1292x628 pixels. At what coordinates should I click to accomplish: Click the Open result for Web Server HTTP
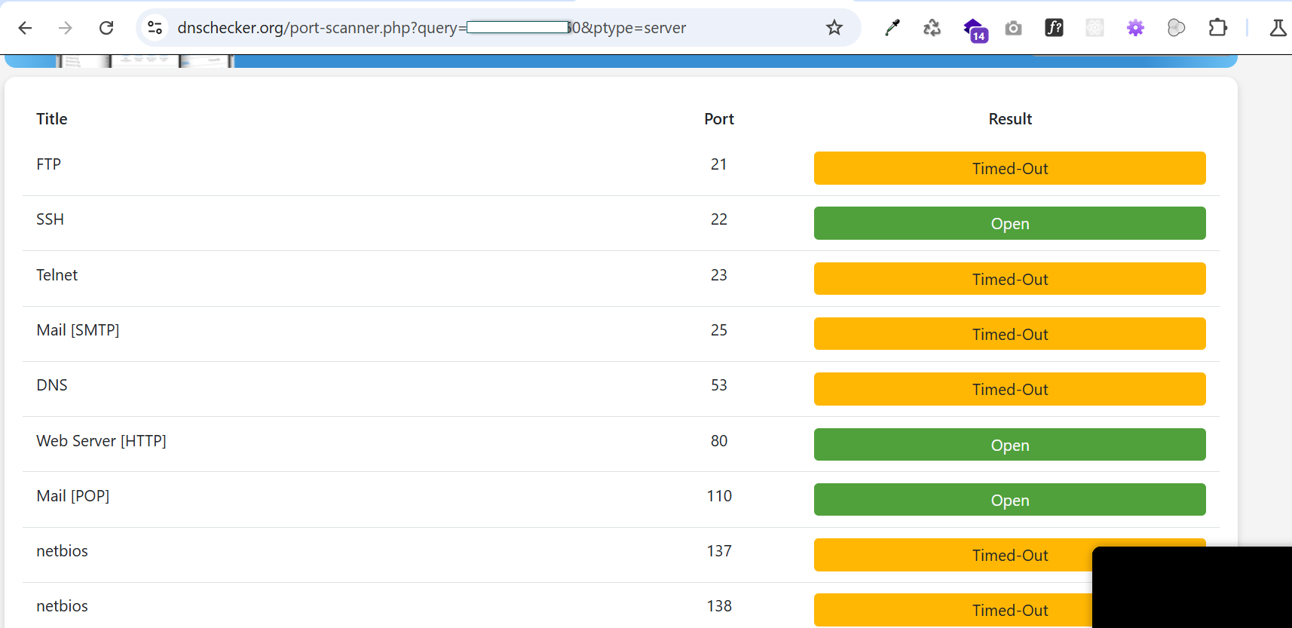click(x=1009, y=446)
